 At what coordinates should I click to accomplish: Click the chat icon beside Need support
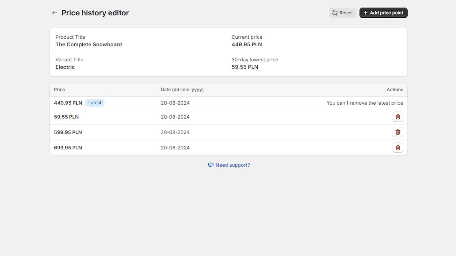pos(211,165)
